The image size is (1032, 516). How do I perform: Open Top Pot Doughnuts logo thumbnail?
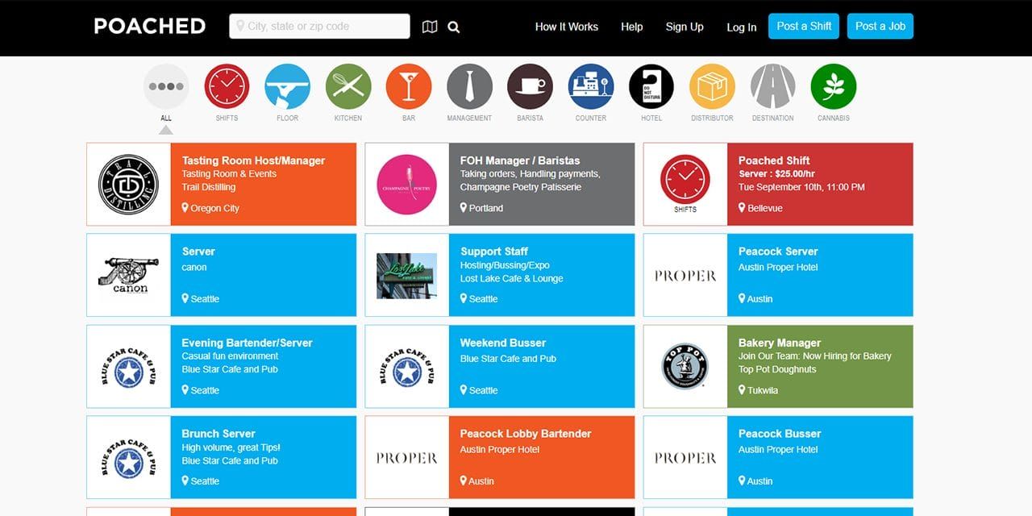coord(685,367)
